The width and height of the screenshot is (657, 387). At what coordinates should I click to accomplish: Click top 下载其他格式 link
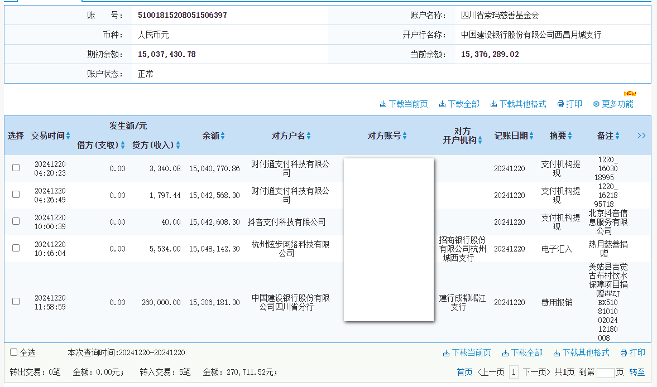pos(522,104)
